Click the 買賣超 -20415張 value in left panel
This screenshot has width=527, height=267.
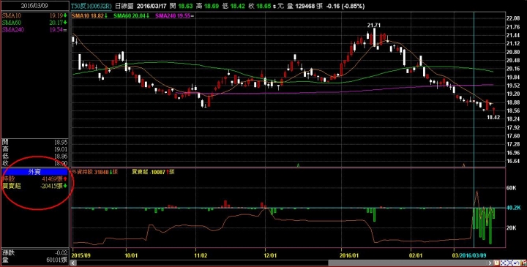click(x=52, y=186)
